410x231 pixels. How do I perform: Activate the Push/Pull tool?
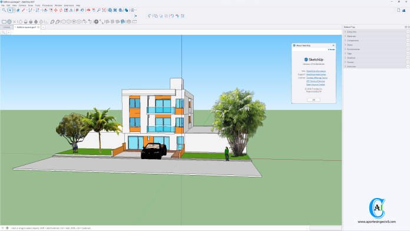coord(45,10)
